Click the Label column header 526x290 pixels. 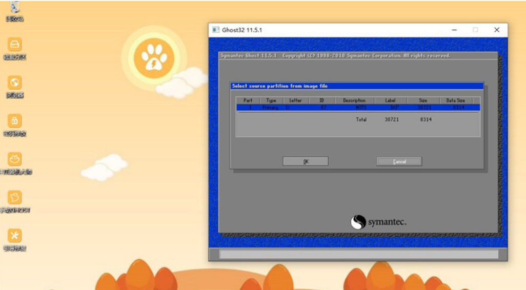pyautogui.click(x=390, y=100)
